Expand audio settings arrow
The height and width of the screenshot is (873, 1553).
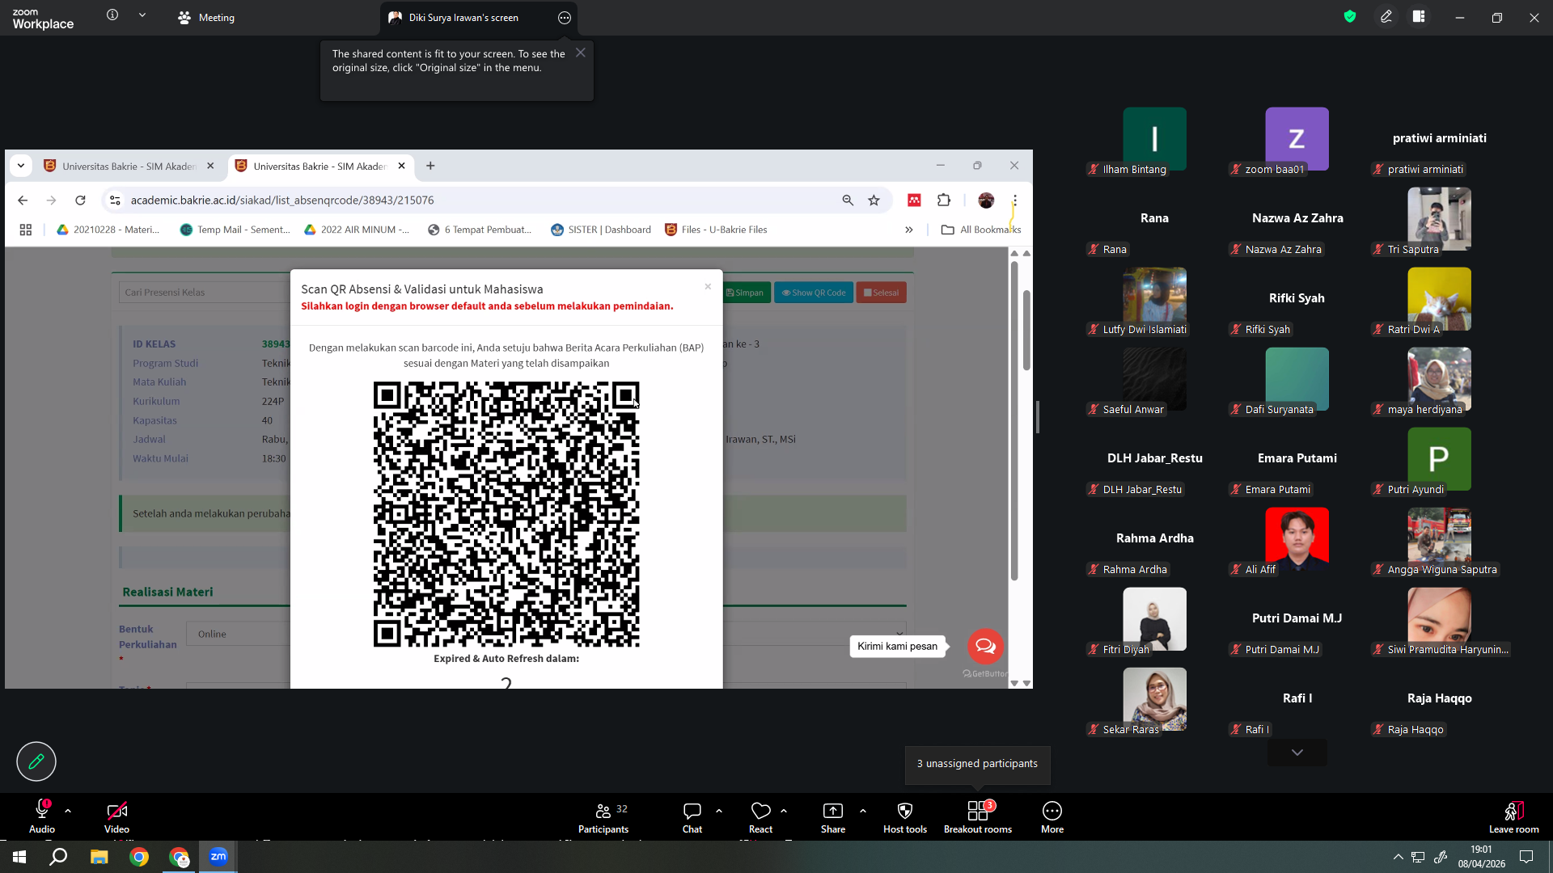click(x=68, y=811)
